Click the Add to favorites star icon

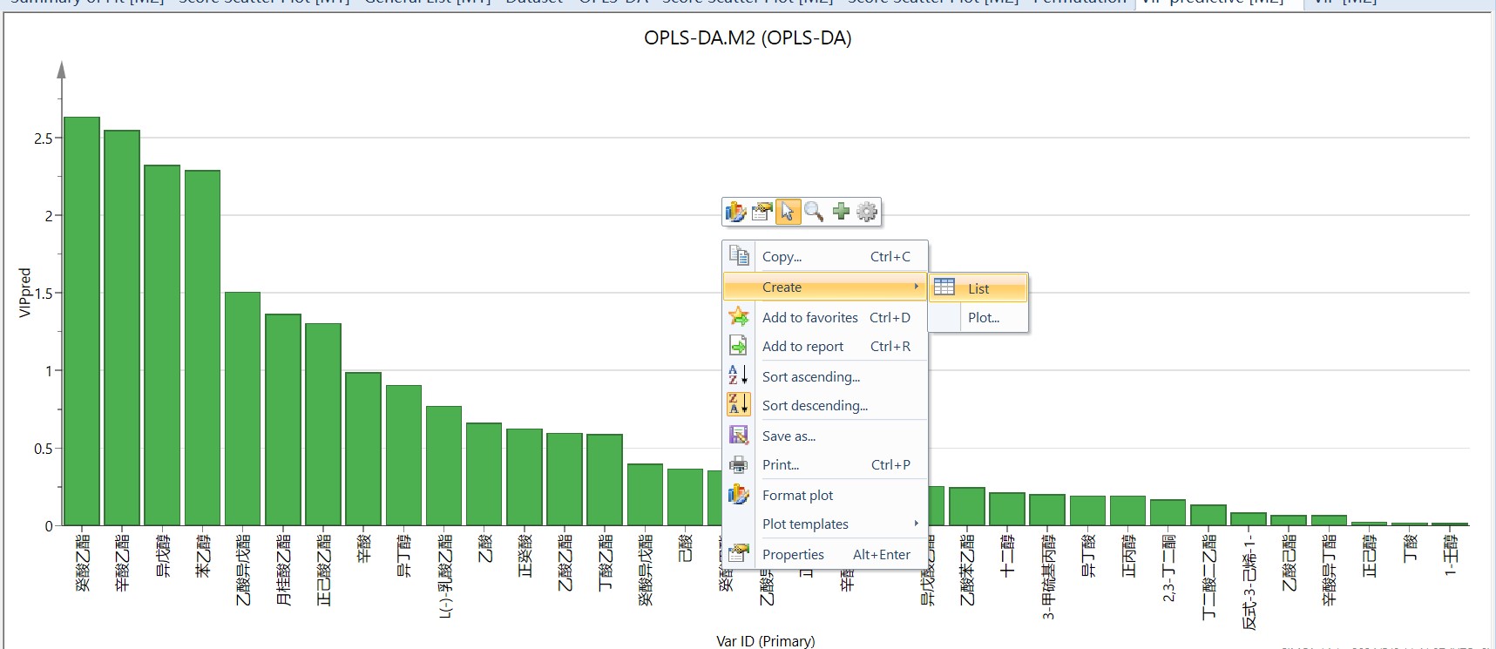(739, 317)
